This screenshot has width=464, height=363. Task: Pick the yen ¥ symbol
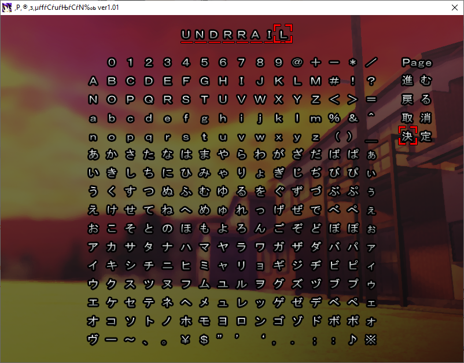click(x=186, y=340)
